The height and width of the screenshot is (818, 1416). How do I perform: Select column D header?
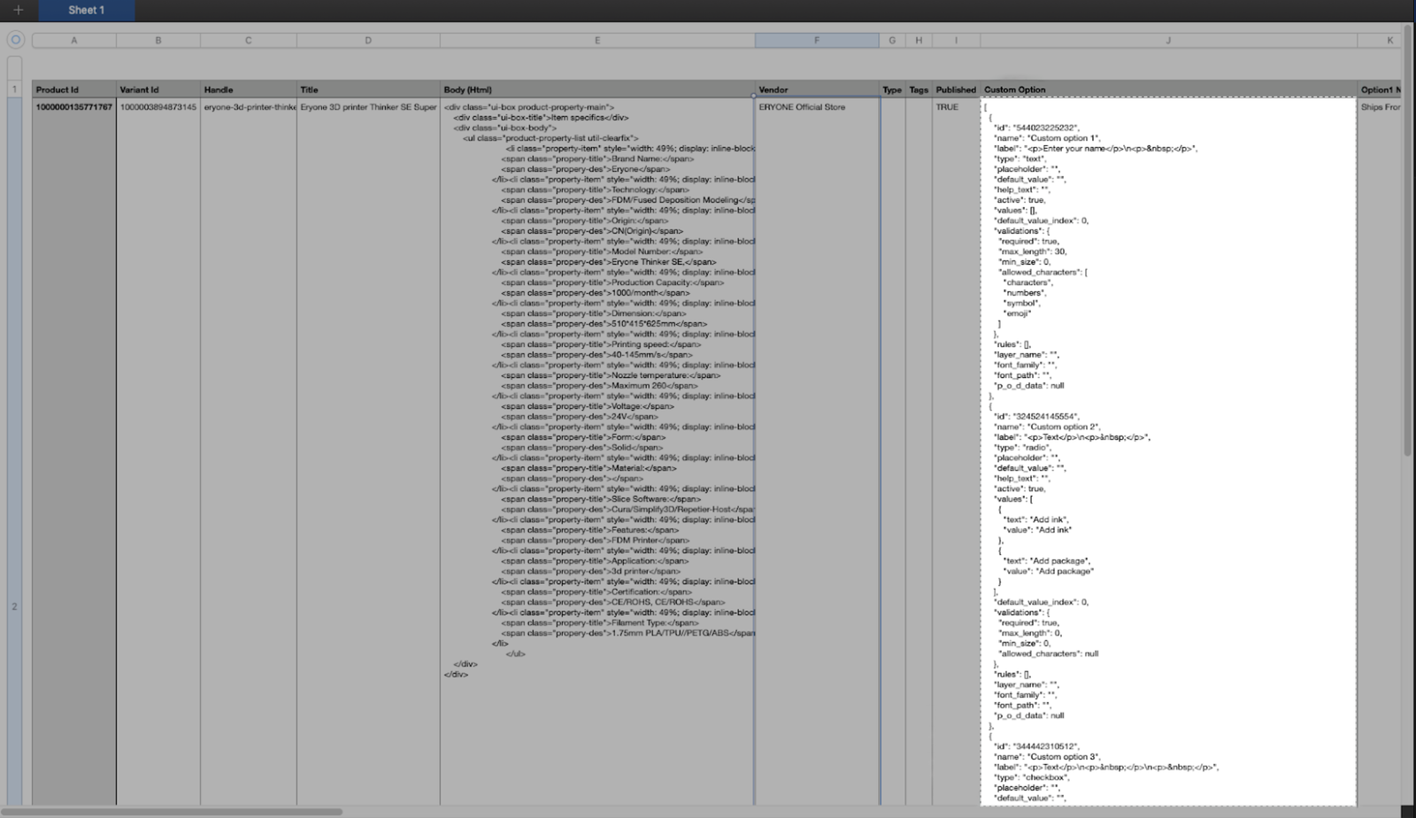coord(368,40)
